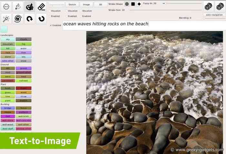The width and height of the screenshot is (226, 154).
Task: Toggle Enabled checkbox under the Image column
Action: (81, 16)
